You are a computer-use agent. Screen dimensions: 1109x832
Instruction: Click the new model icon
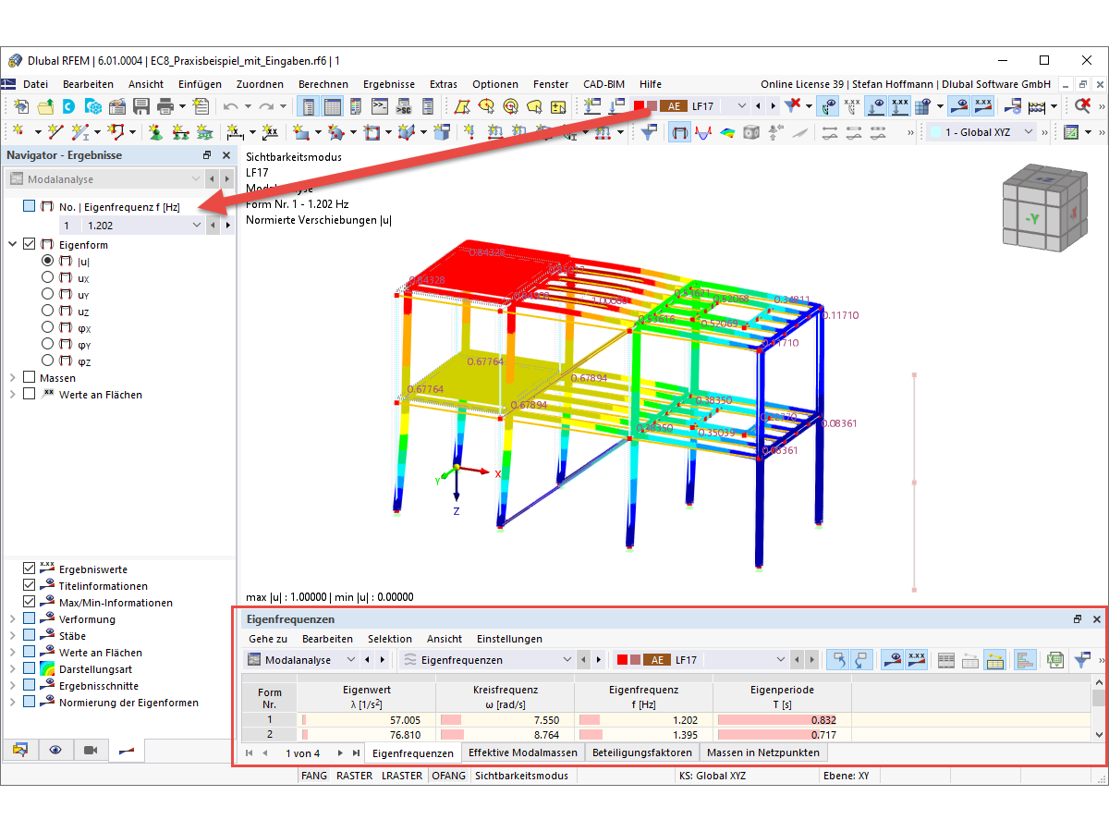click(21, 106)
